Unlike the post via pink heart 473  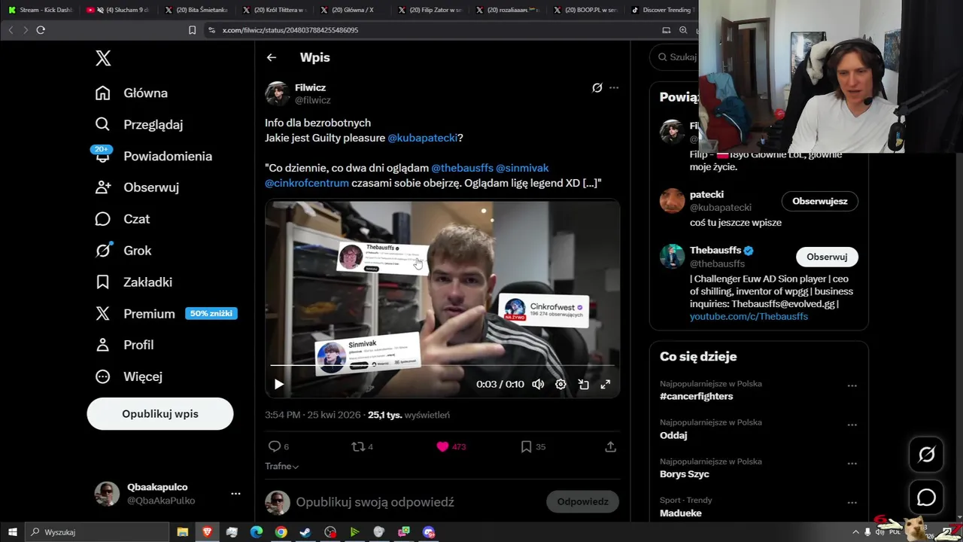pyautogui.click(x=451, y=446)
